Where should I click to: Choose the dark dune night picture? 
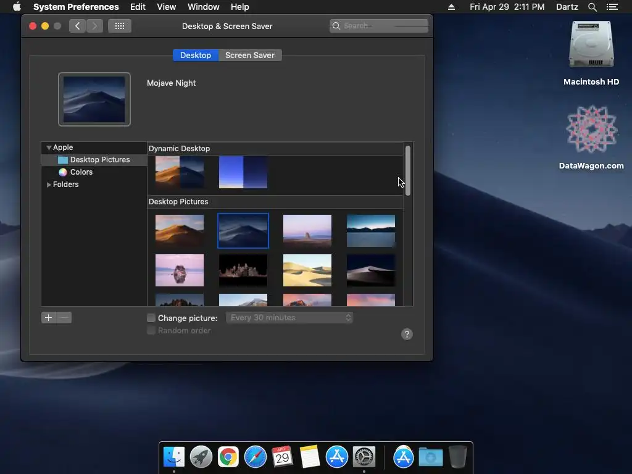(371, 270)
